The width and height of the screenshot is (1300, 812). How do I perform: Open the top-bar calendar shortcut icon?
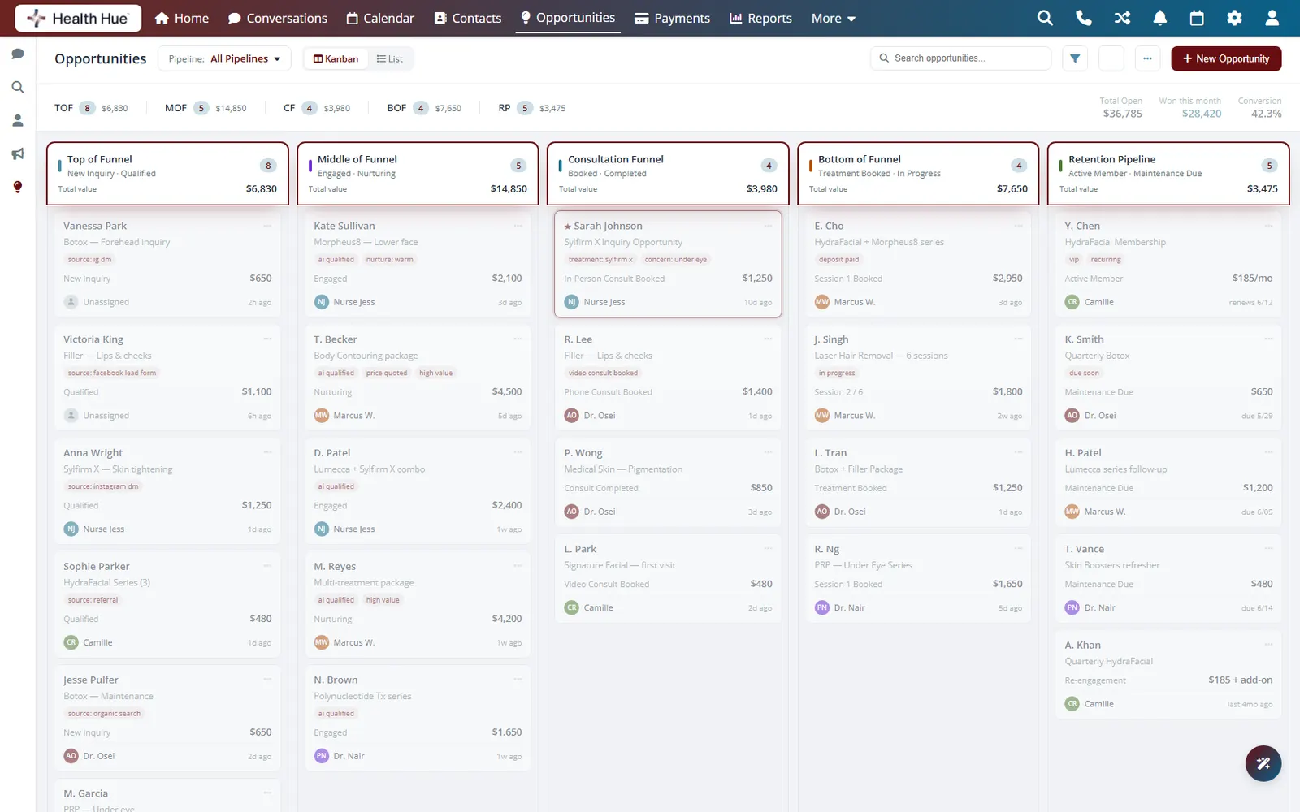point(1197,18)
